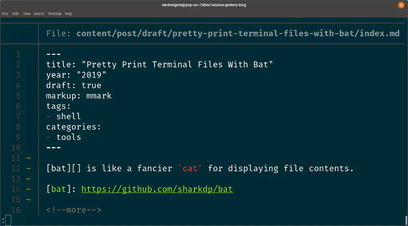Viewport: 408px width, 226px height.
Task: Open the Edit menu
Action: [16, 14]
